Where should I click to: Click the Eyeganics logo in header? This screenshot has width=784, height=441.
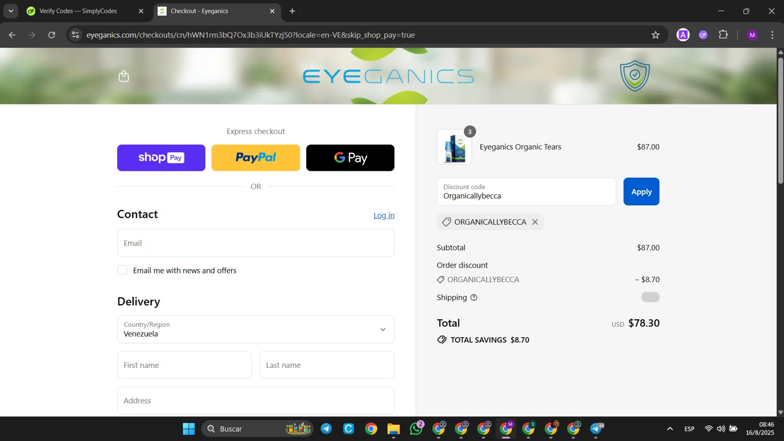[388, 76]
